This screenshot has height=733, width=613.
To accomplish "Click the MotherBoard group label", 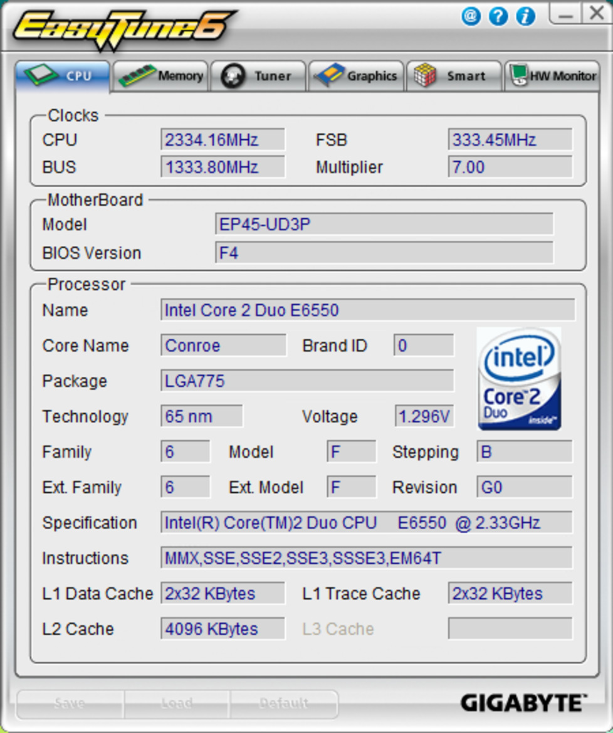I will tap(95, 200).
